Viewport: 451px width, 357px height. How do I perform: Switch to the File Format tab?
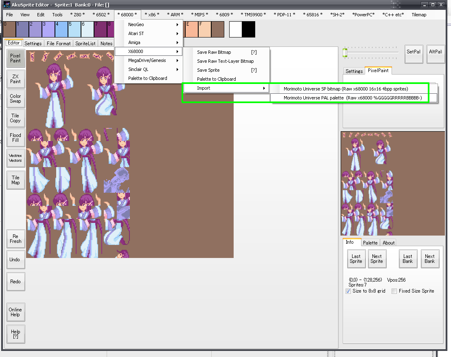click(59, 44)
